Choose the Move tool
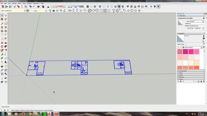 tap(2, 43)
